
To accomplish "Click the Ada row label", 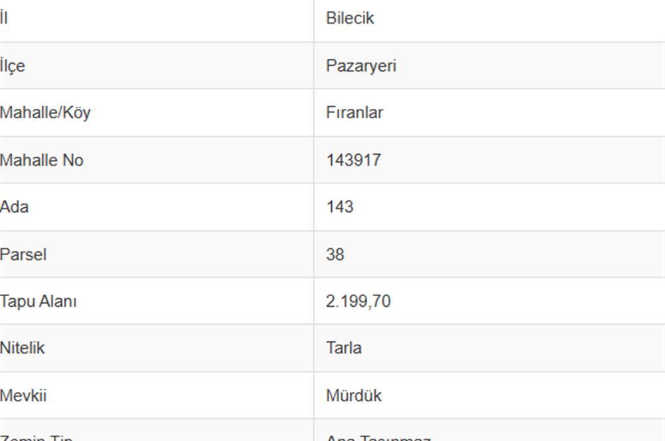I will point(15,207).
